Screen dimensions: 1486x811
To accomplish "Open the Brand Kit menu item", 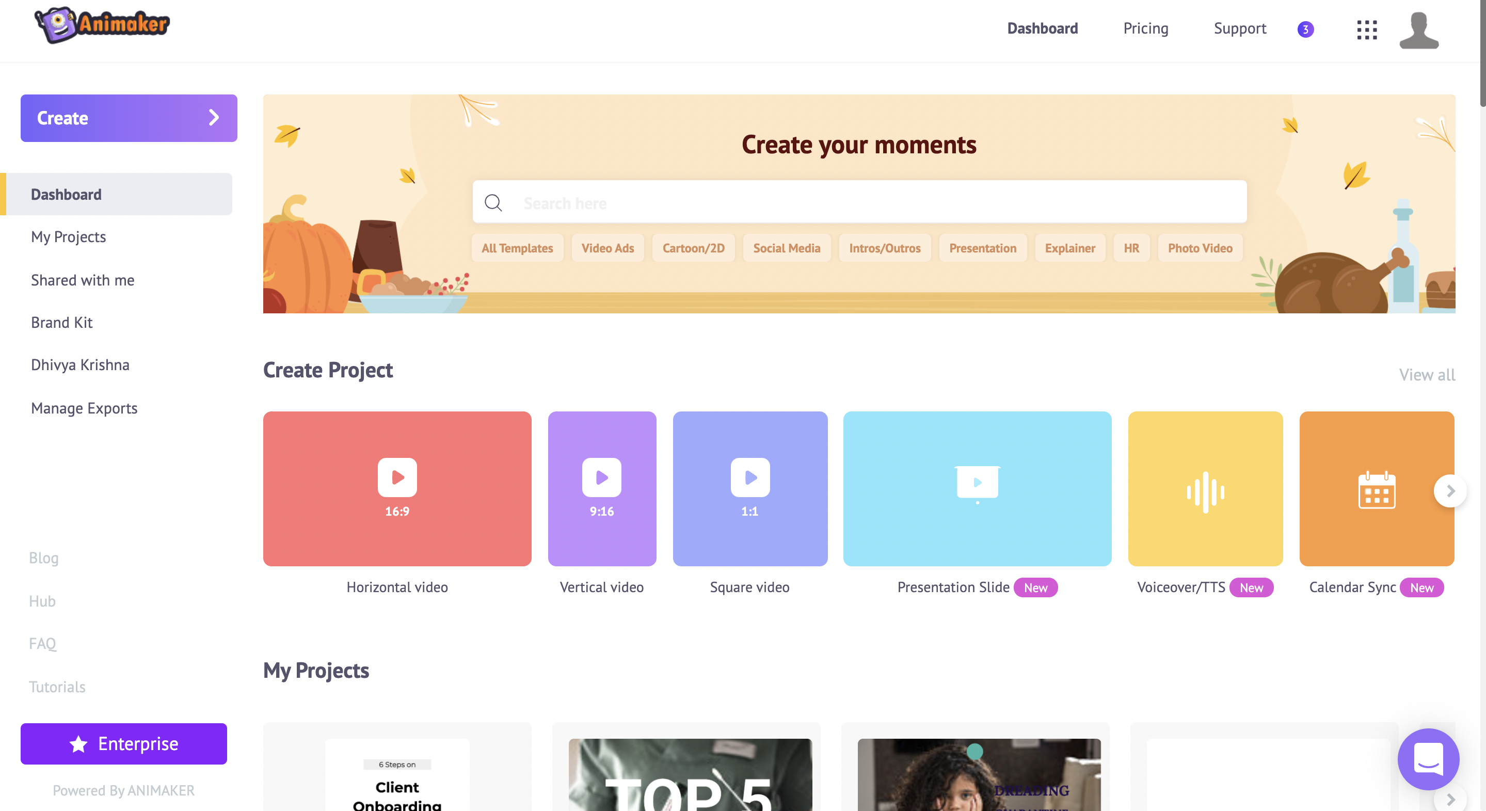I will (x=63, y=322).
